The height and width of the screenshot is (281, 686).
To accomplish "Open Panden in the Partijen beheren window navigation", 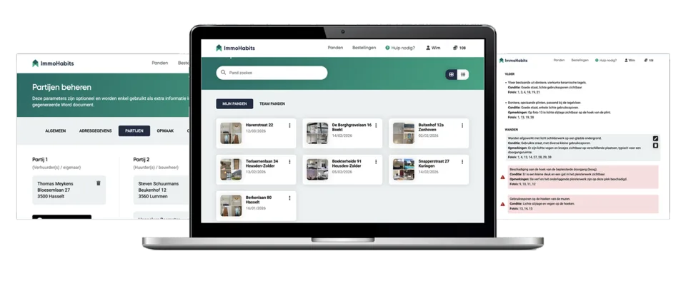I will [x=159, y=63].
